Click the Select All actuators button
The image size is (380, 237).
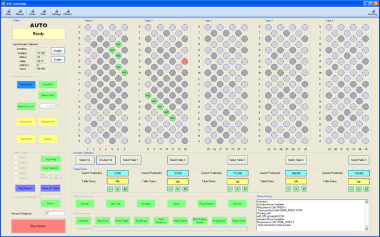point(85,160)
